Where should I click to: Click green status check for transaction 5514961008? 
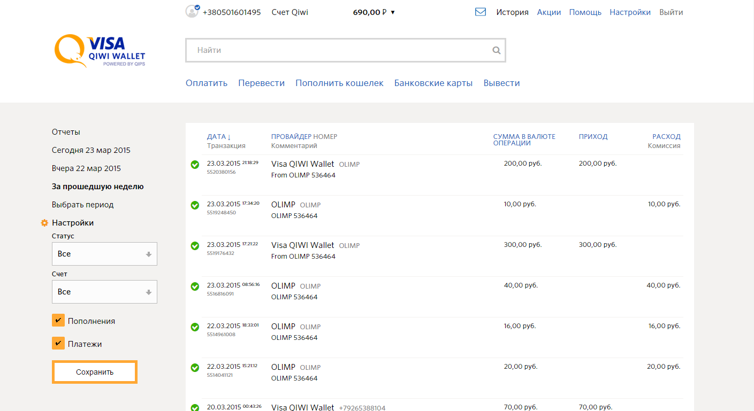pos(195,327)
